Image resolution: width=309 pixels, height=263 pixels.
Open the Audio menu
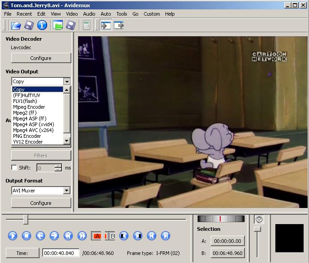click(x=89, y=14)
